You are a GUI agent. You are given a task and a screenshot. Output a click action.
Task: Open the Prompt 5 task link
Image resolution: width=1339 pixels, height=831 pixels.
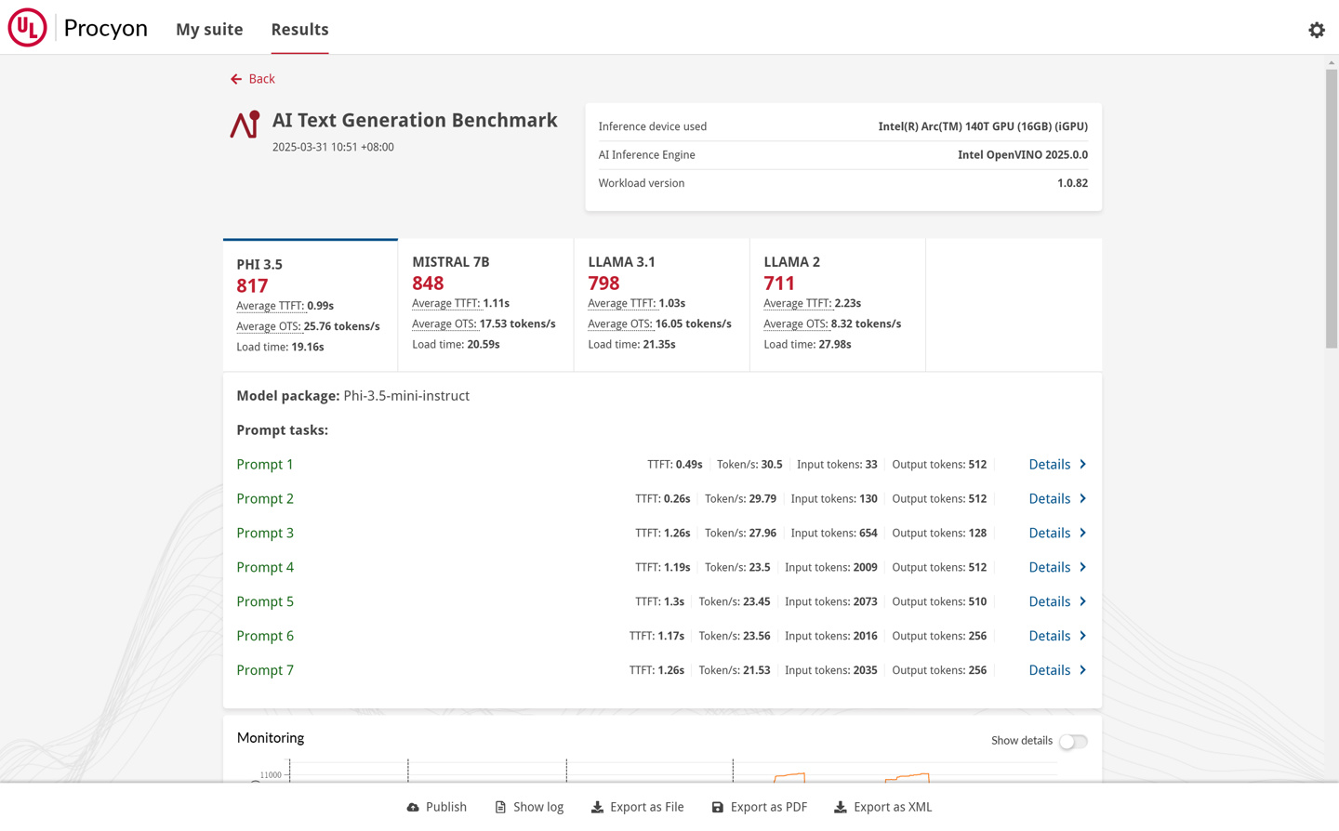[265, 602]
